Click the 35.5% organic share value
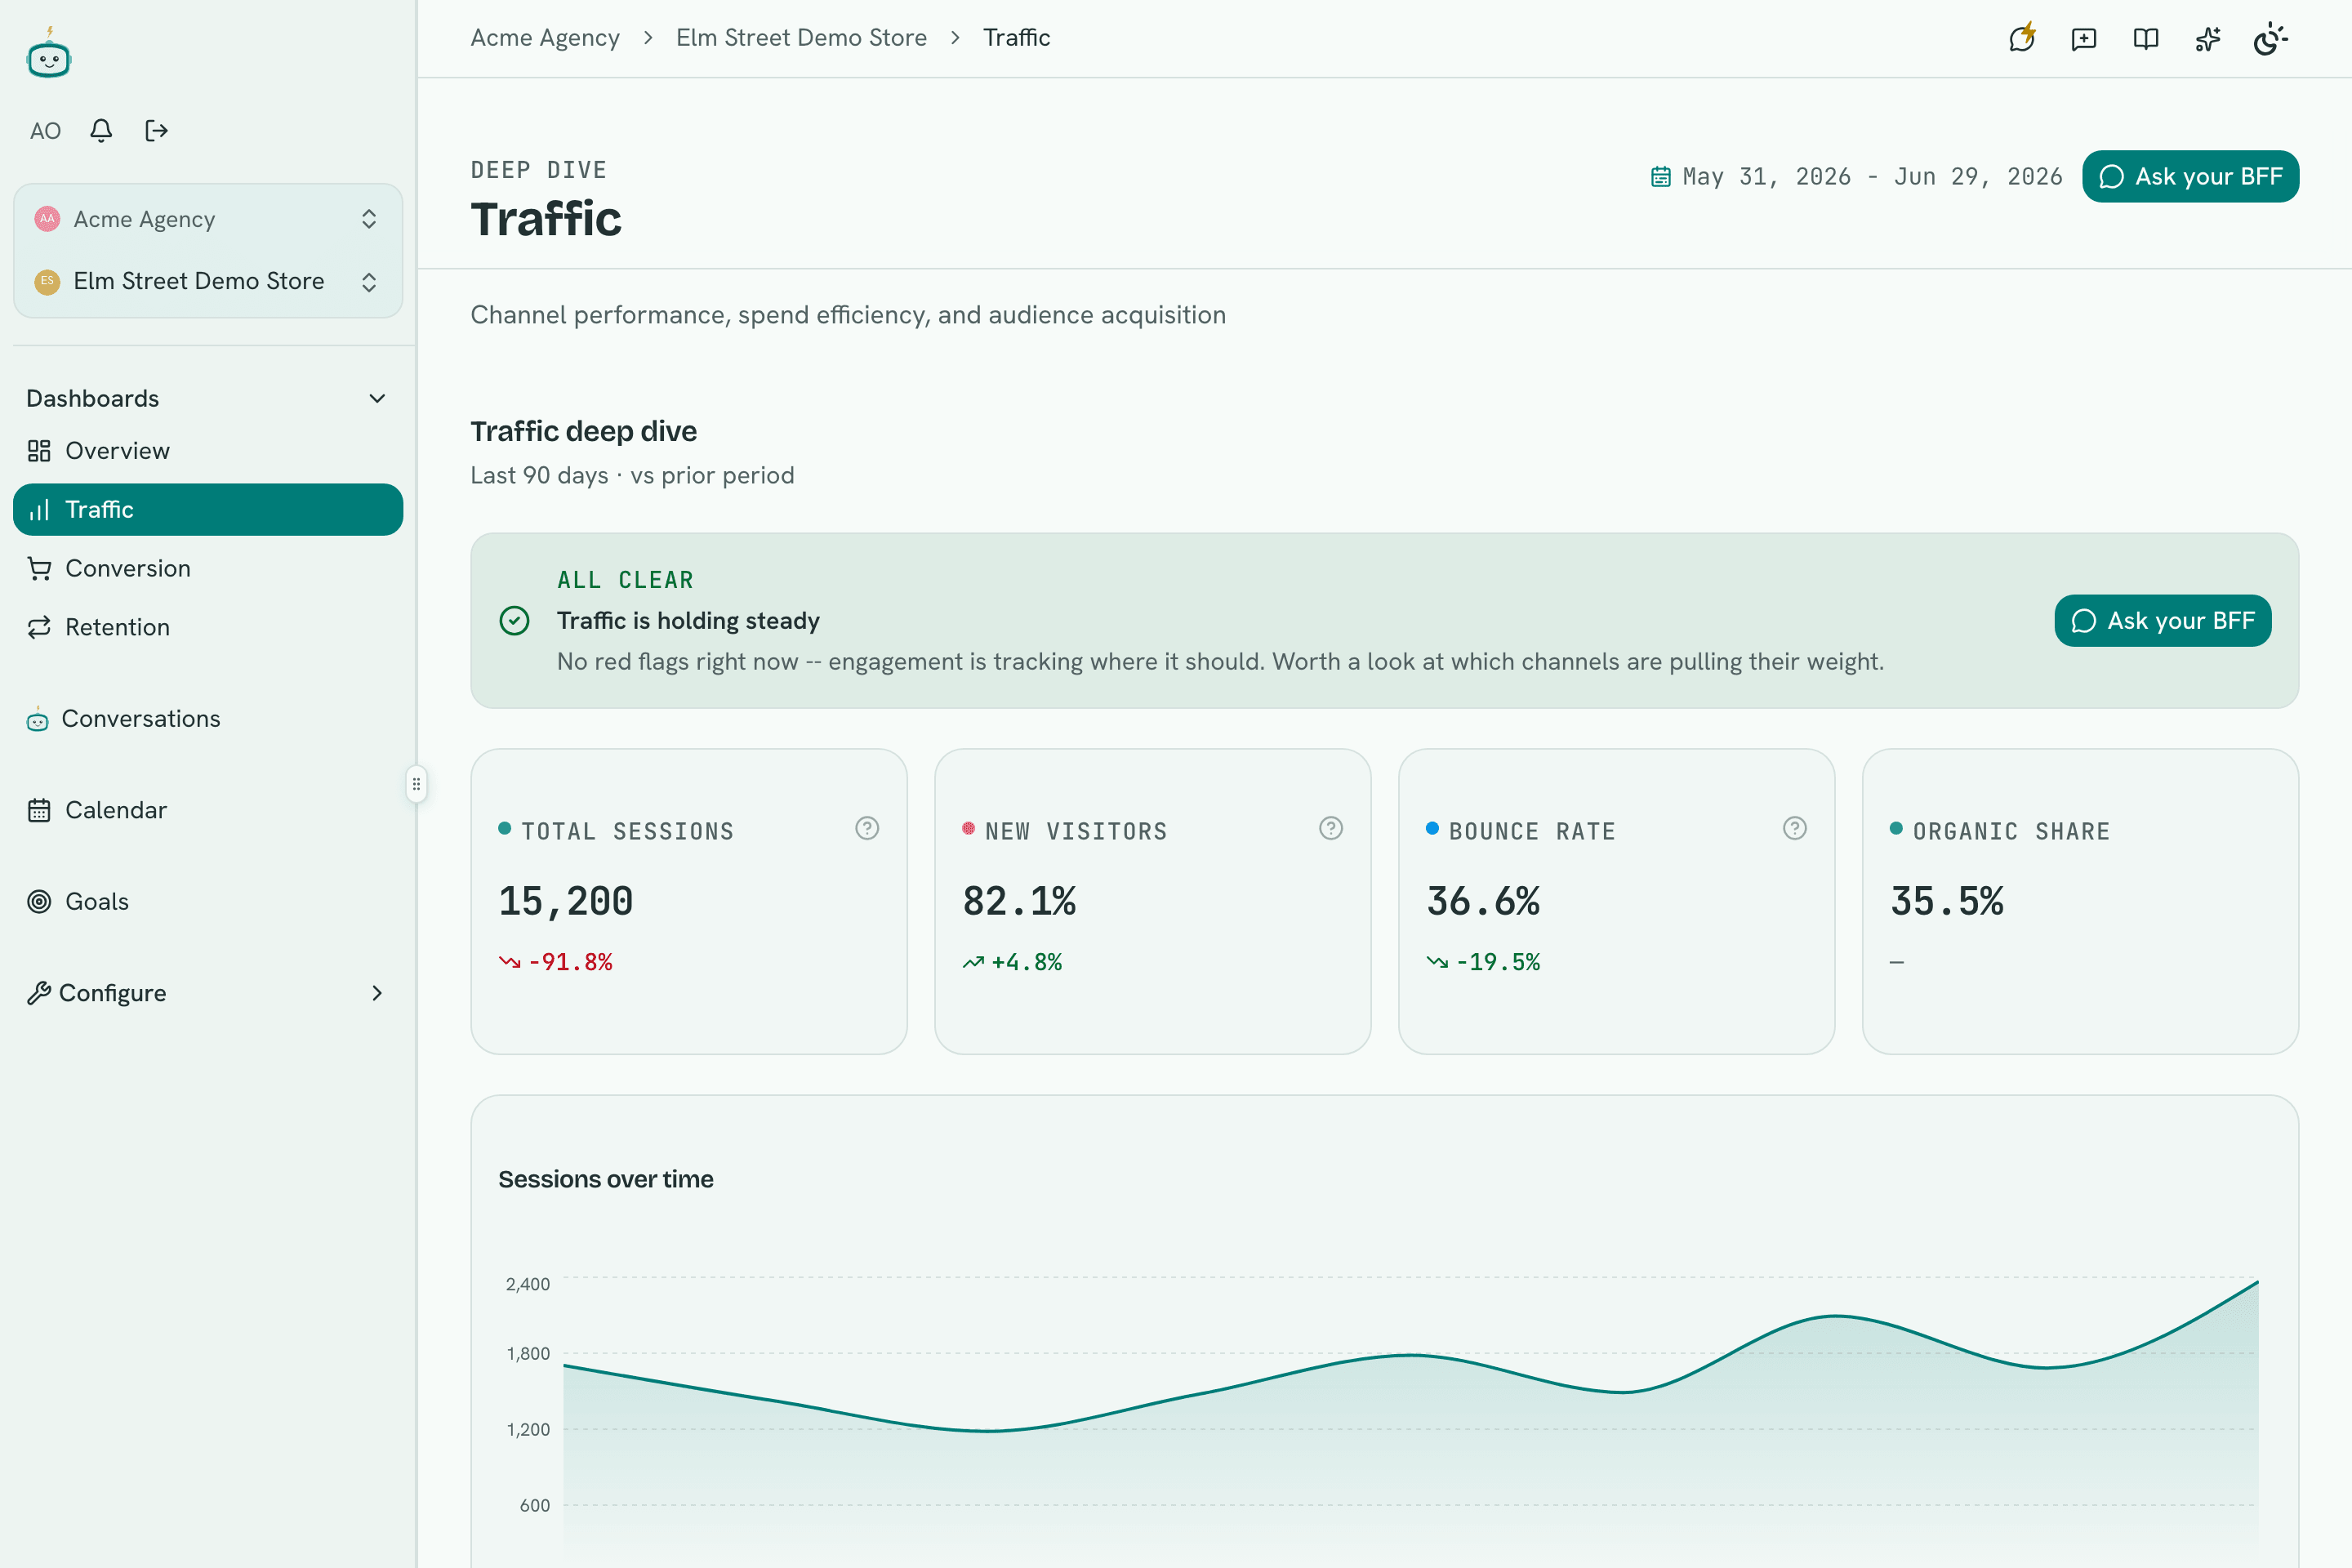 1947,902
